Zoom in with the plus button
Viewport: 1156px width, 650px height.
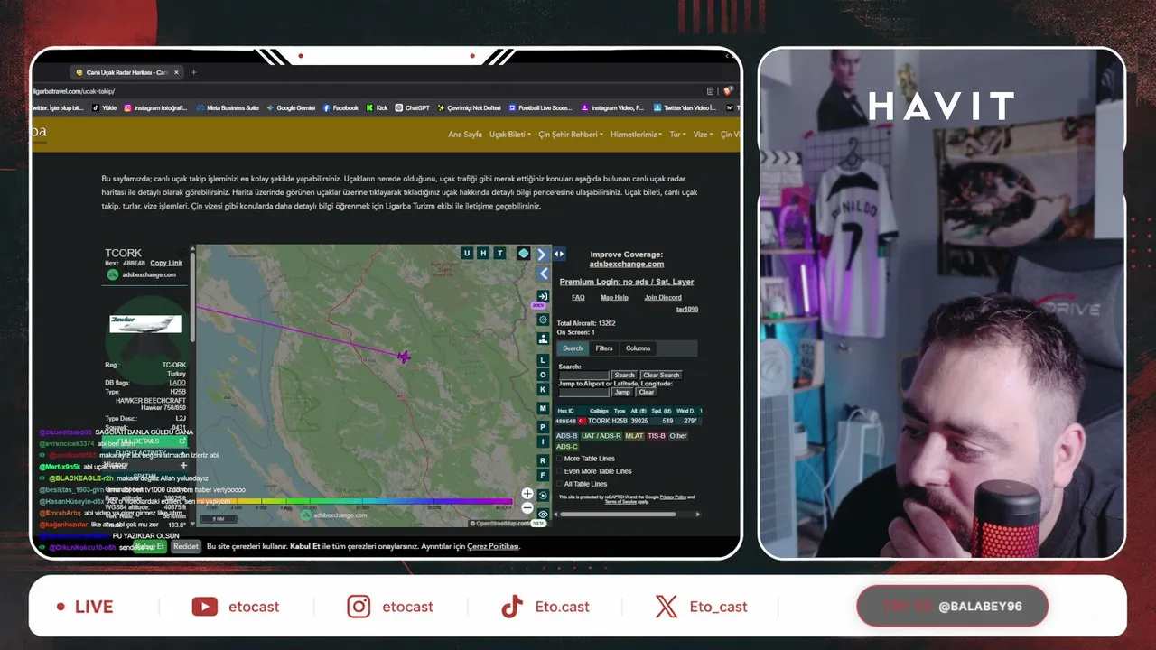click(527, 494)
